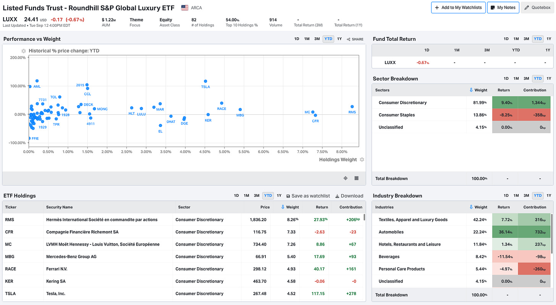This screenshot has width=556, height=305.
Task: Click the Mercedes-Benz Group AG name
Action: click(71, 257)
